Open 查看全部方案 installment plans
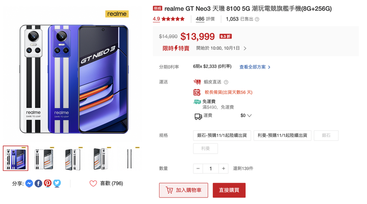Image resolution: width=367 pixels, height=204 pixels. click(255, 67)
